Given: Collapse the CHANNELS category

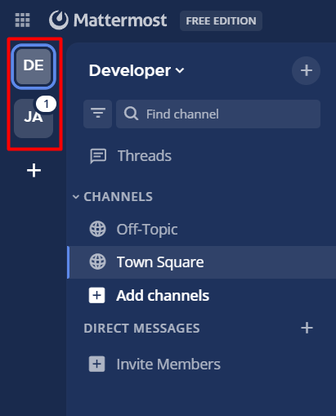Looking at the screenshot, I should pos(113,197).
